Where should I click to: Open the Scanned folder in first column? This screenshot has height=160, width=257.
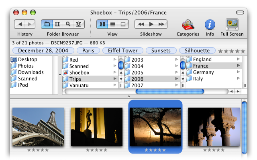coord(79,66)
